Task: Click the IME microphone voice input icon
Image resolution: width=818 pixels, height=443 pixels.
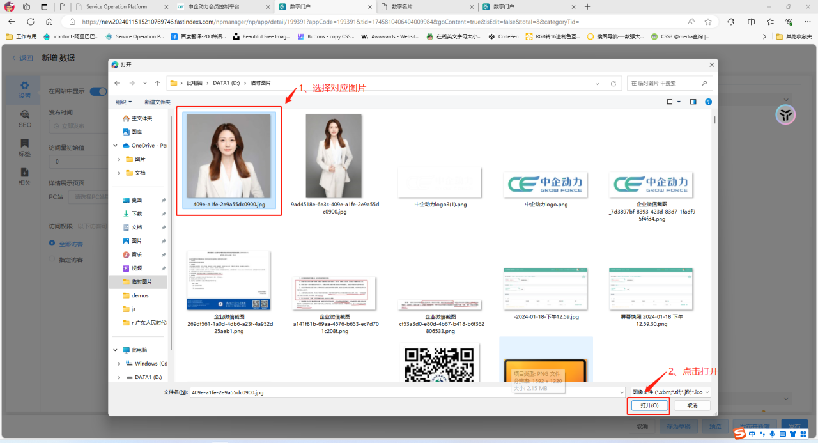Action: click(773, 434)
